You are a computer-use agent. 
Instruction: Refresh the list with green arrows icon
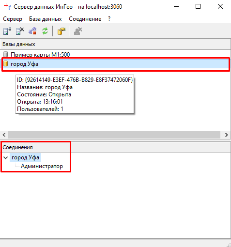45,31
